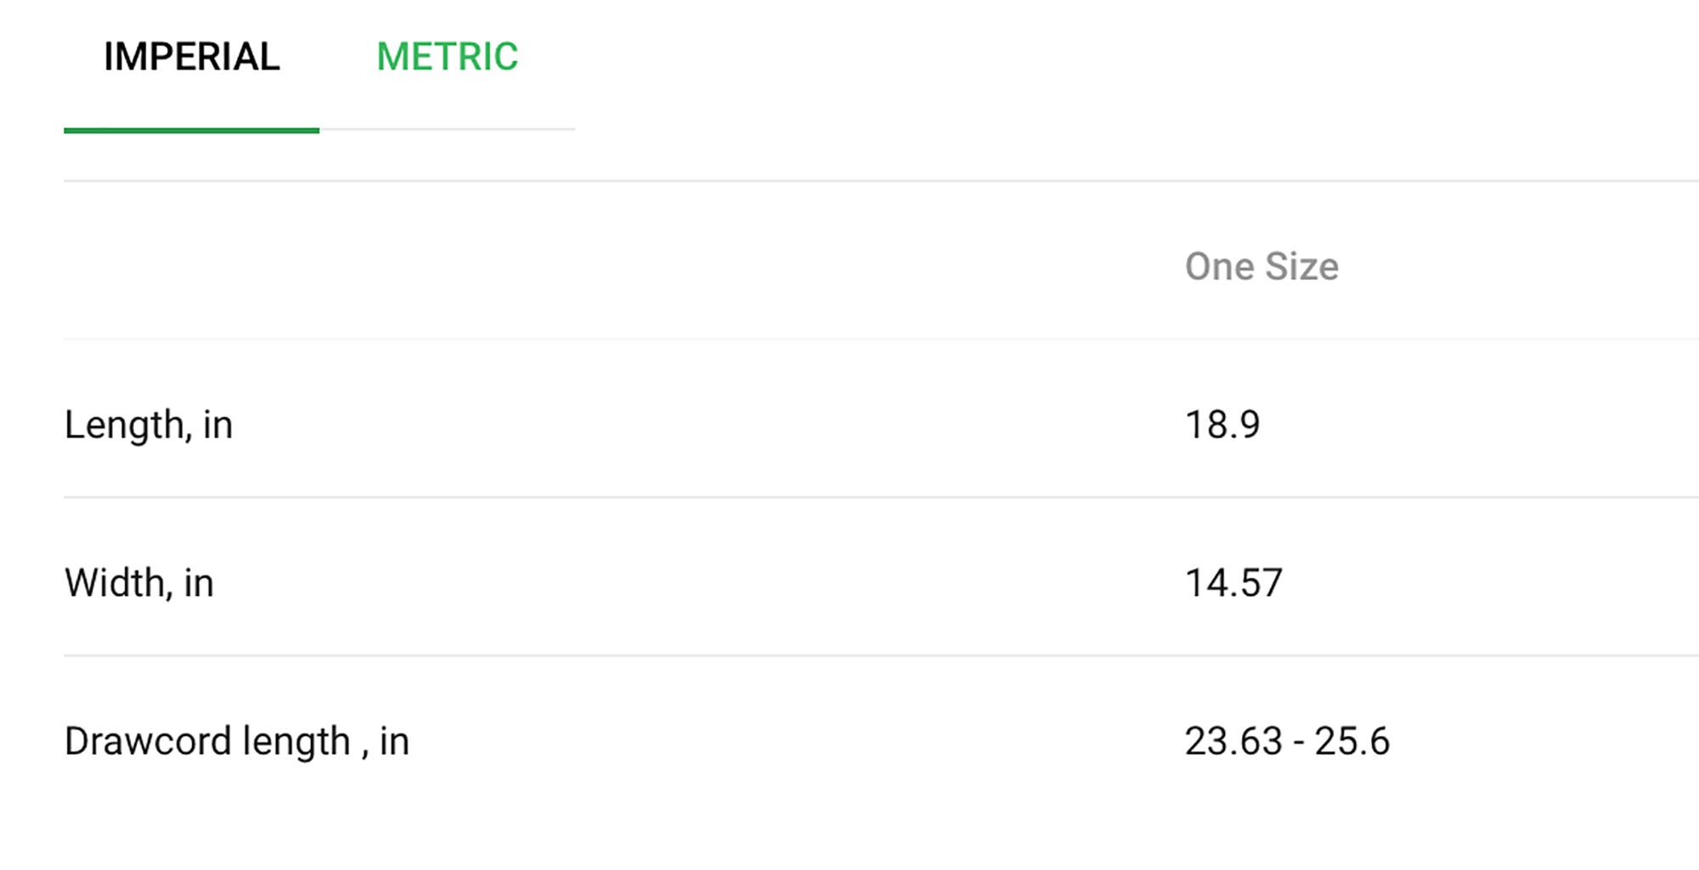Click the gray underline beneath METRIC
Viewport: 1699px width, 870px height.
click(x=447, y=129)
